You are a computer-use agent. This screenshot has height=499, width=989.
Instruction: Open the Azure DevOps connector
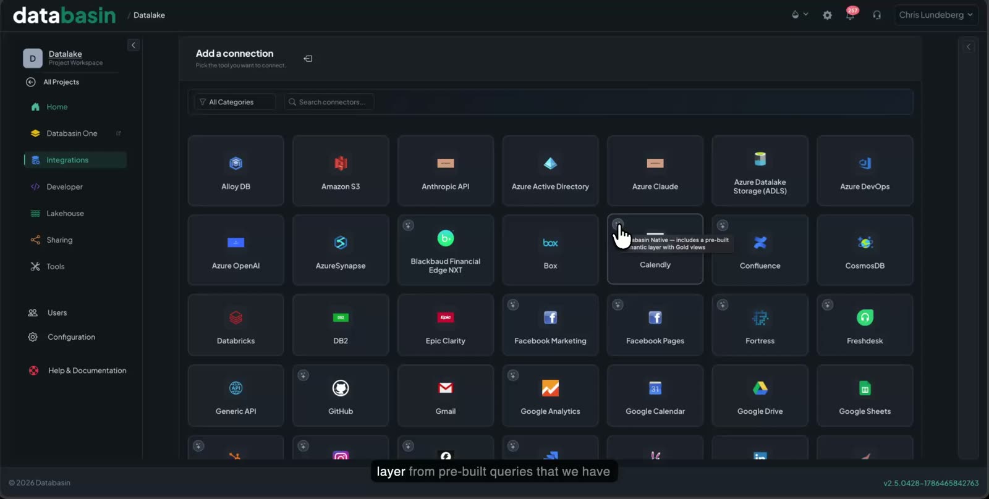(865, 170)
